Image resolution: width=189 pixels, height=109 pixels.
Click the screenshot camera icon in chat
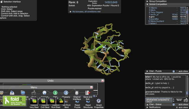186,100
